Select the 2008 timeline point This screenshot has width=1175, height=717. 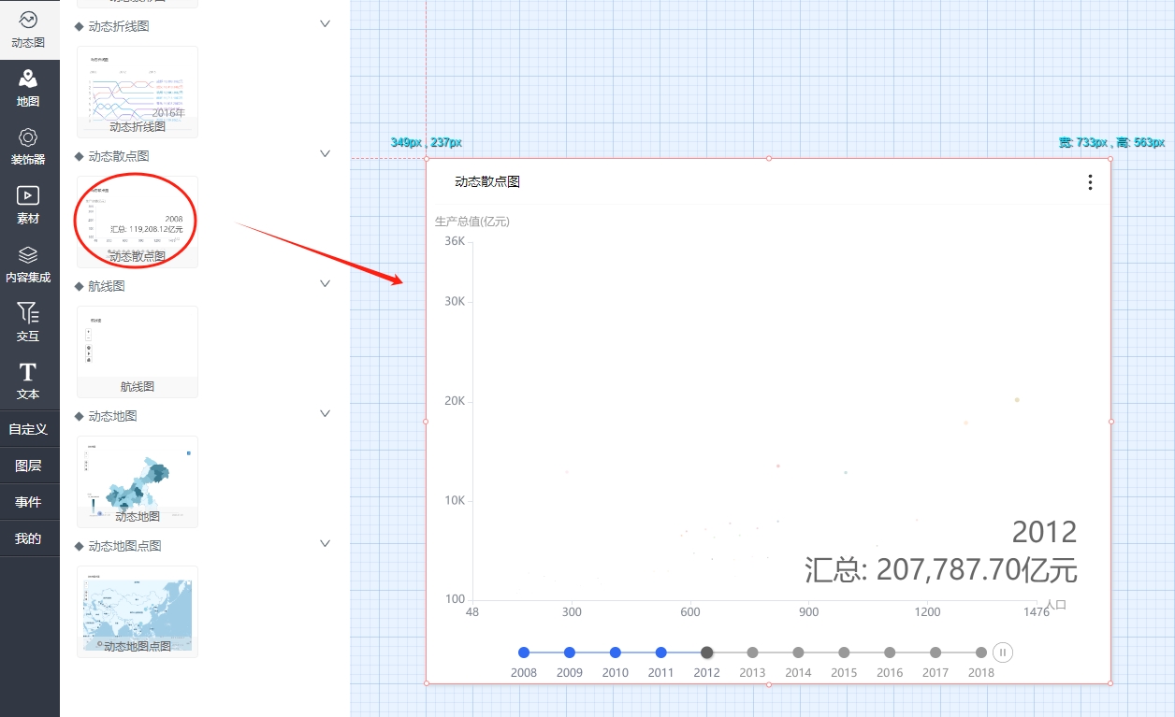524,652
